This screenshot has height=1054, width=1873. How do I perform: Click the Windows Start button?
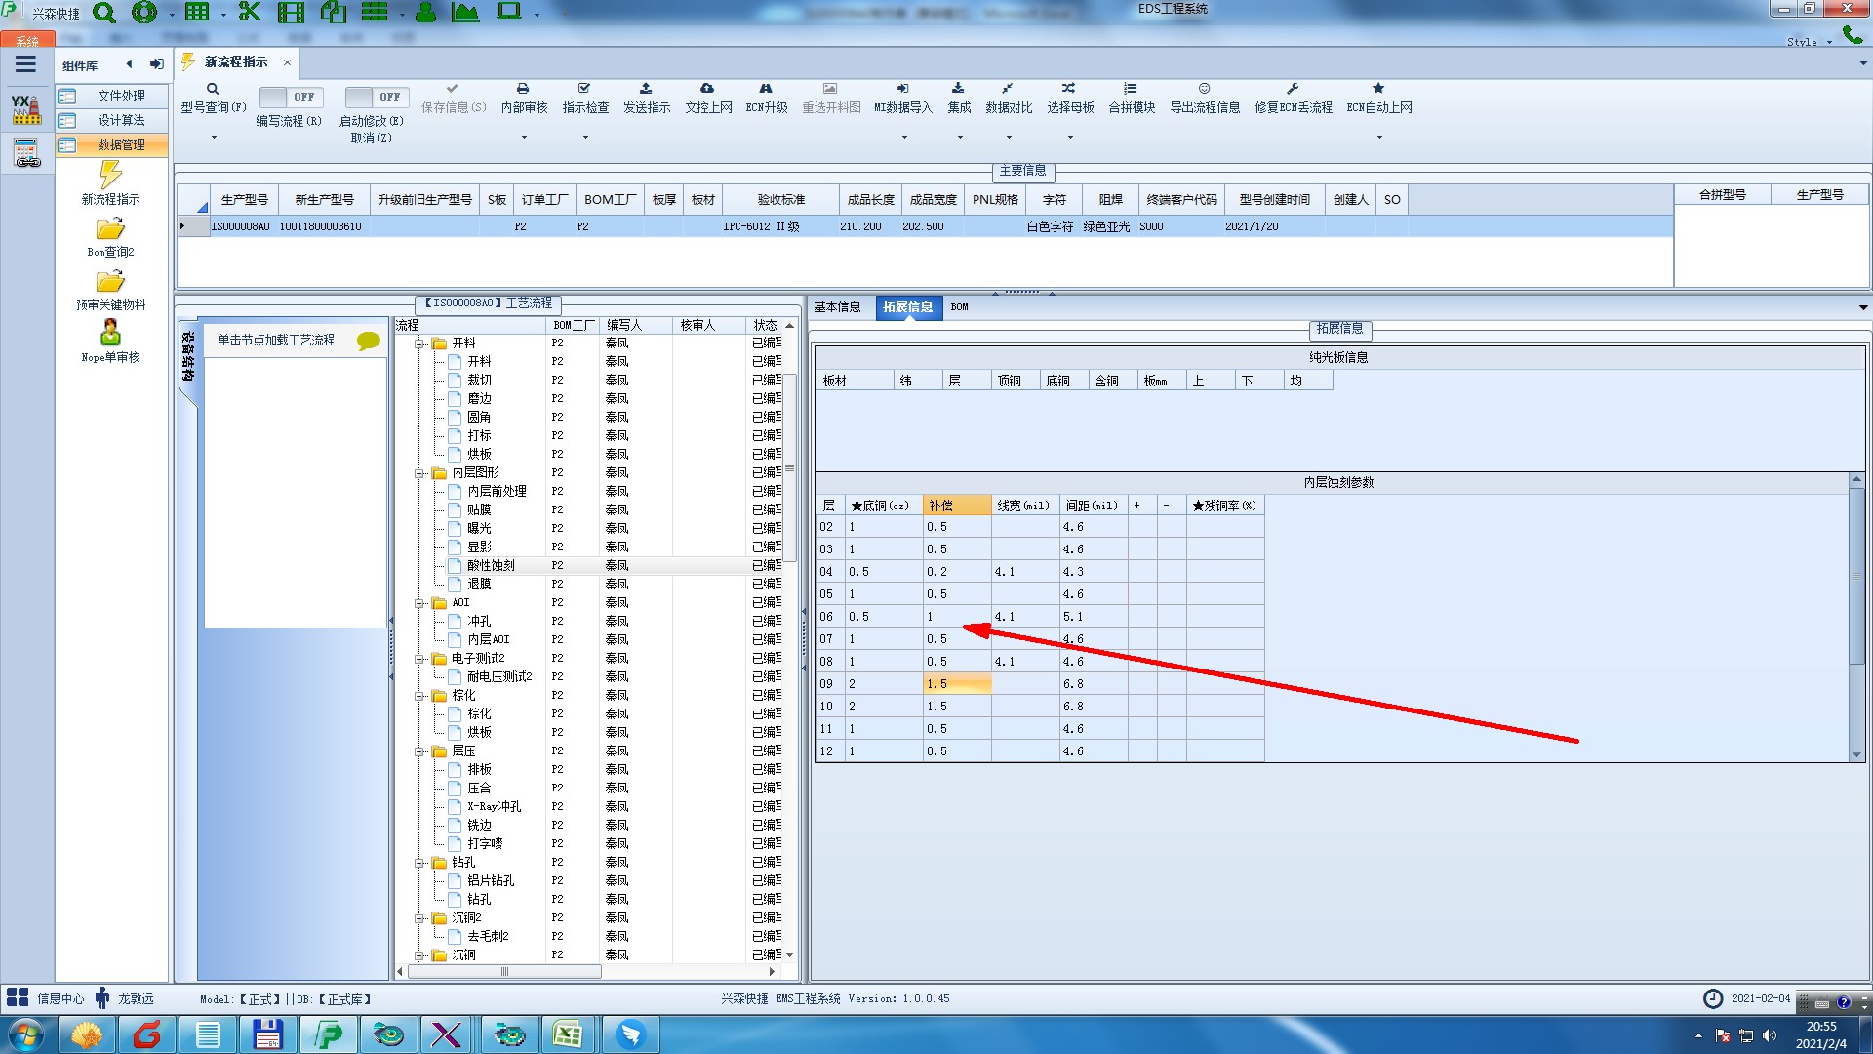click(x=26, y=1034)
